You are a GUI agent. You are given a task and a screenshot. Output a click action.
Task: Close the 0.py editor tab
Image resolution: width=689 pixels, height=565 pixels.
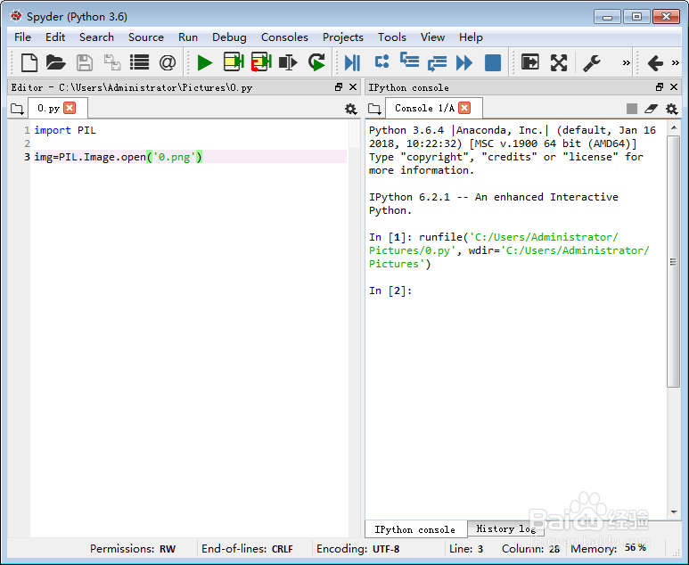(x=70, y=108)
